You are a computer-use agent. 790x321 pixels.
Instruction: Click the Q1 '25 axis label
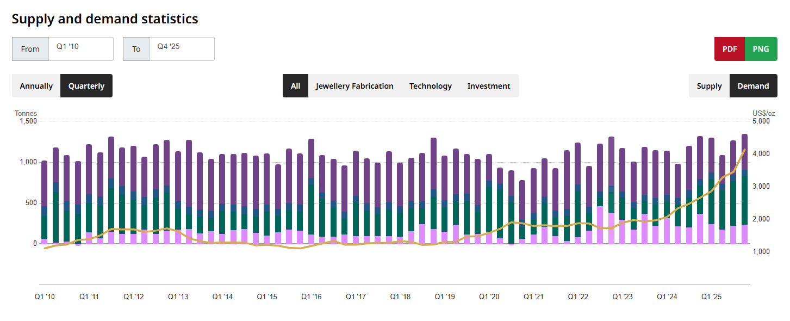[712, 297]
